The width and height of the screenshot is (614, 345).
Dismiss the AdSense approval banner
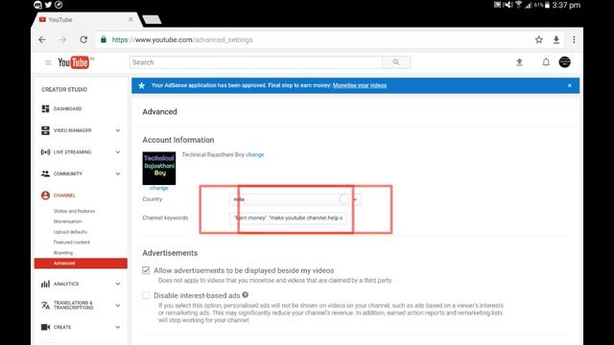coord(569,85)
